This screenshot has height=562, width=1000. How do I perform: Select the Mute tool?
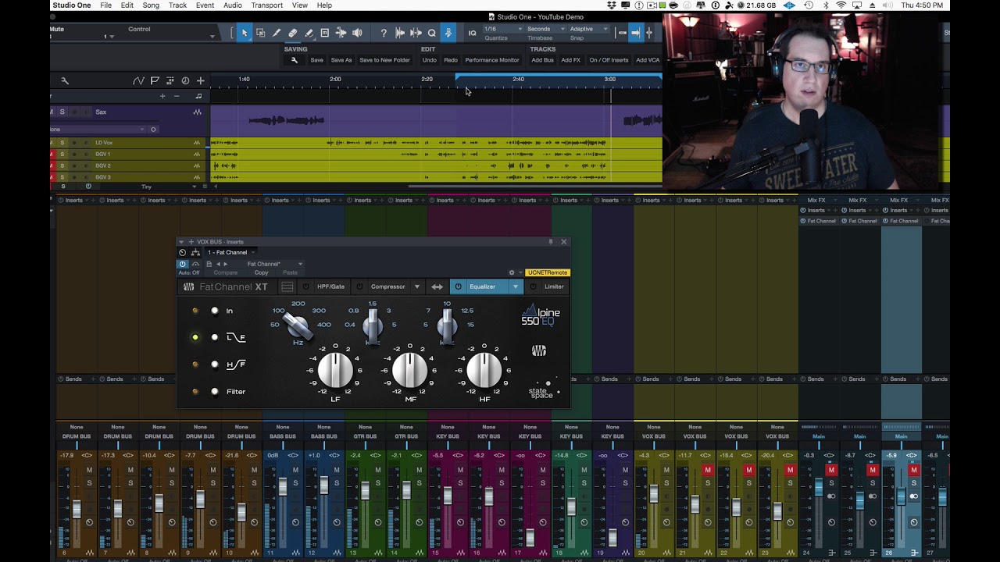click(324, 33)
